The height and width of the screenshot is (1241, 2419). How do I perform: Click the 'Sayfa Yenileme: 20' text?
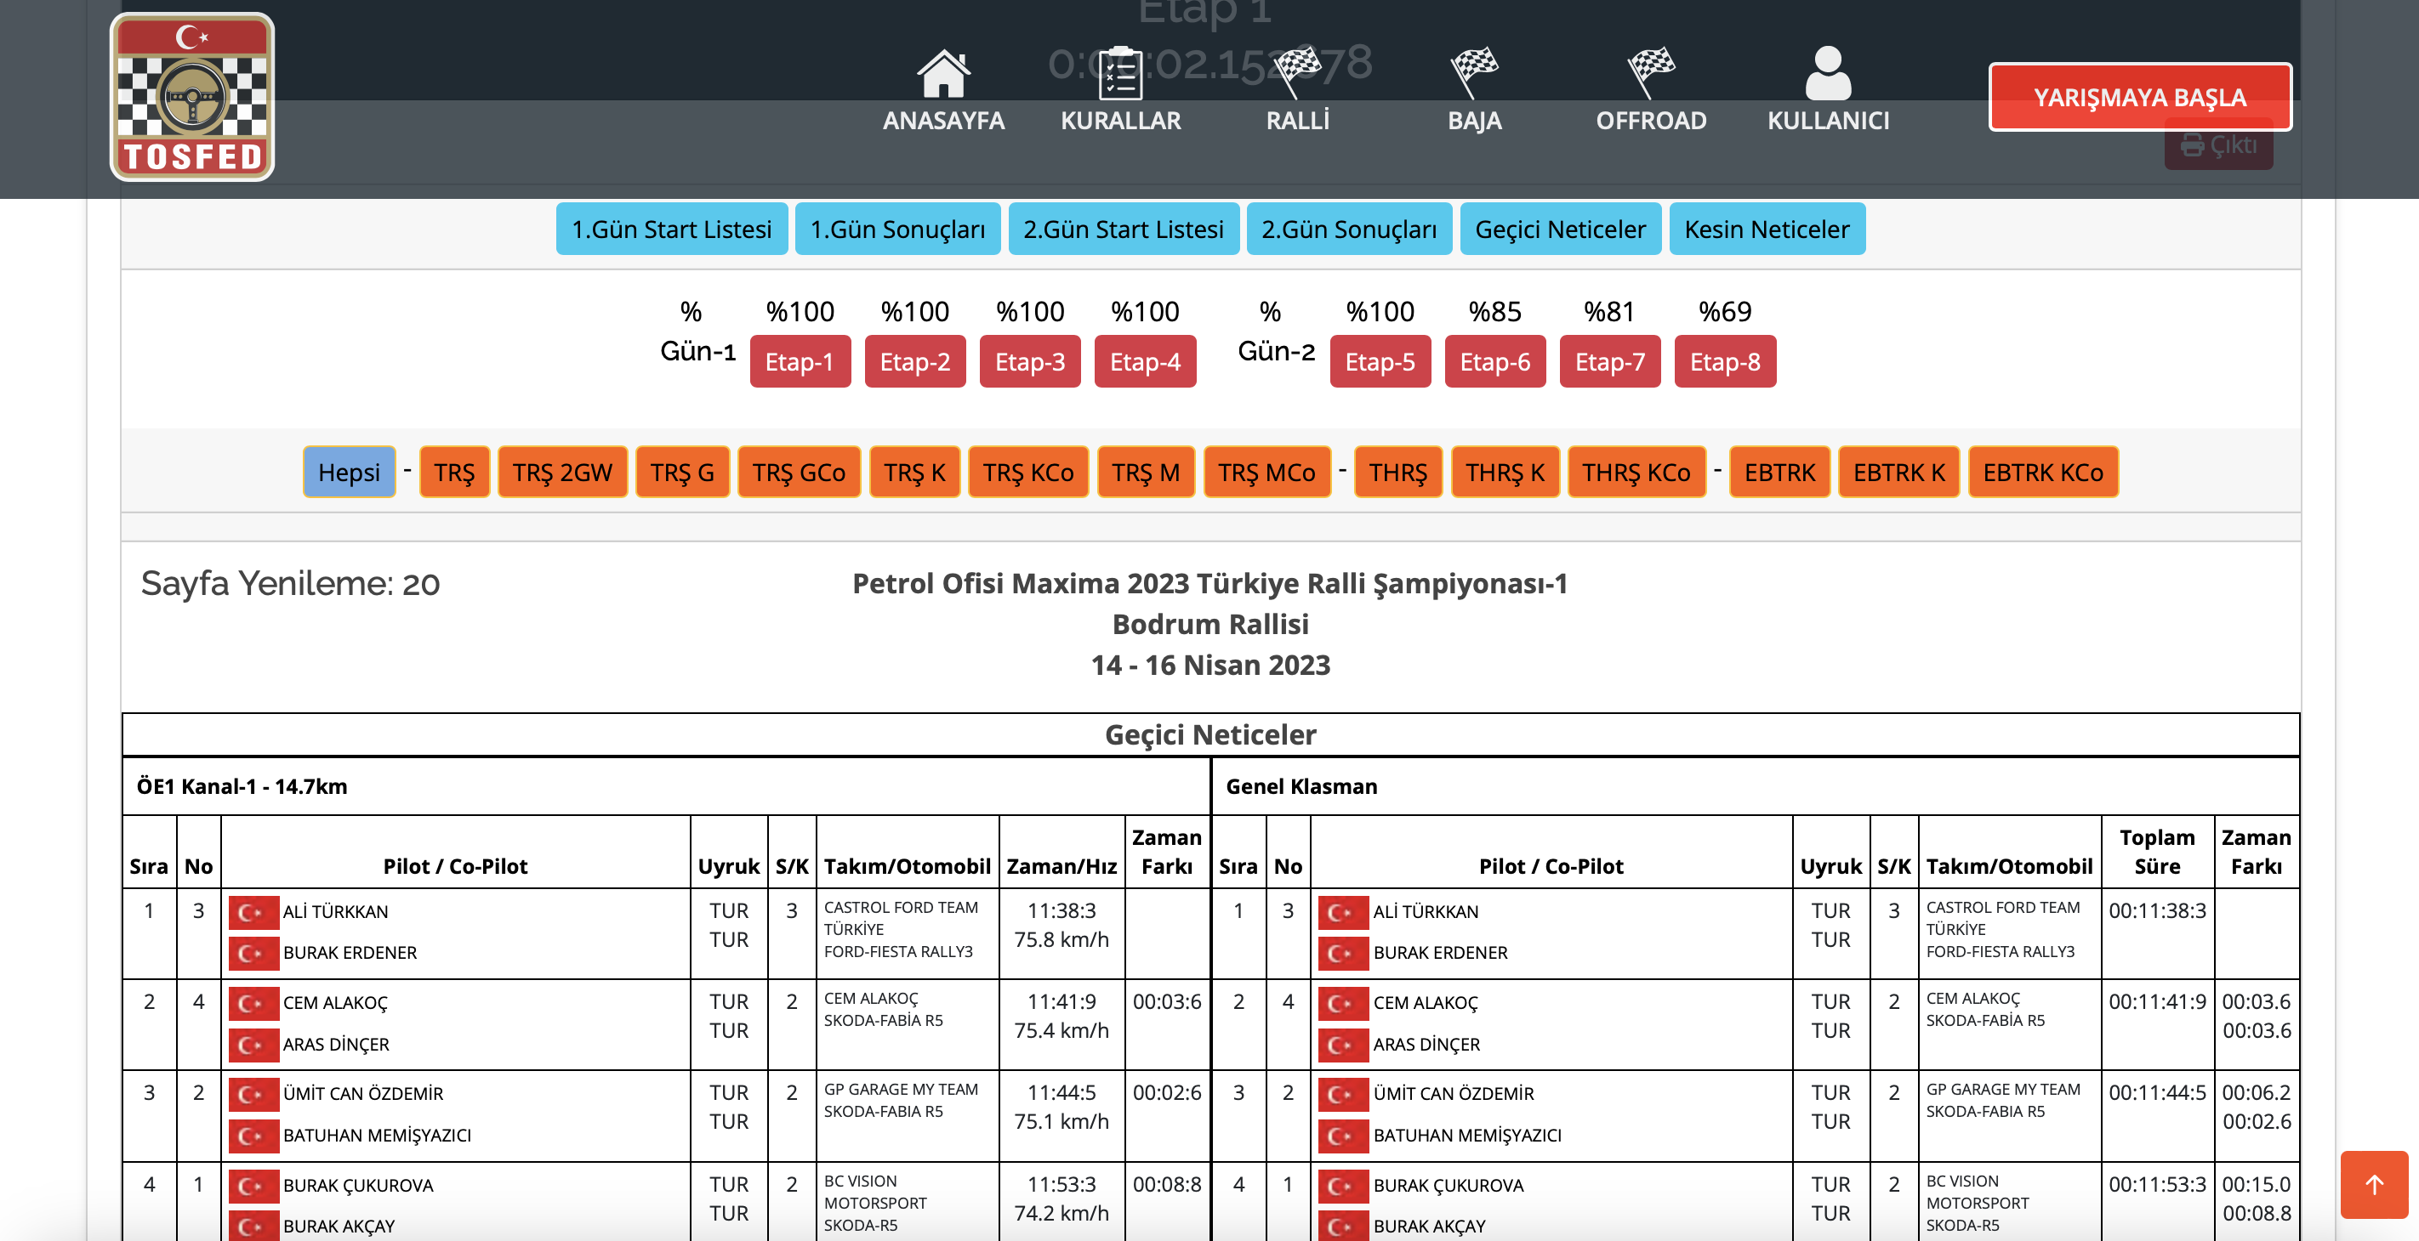(290, 583)
